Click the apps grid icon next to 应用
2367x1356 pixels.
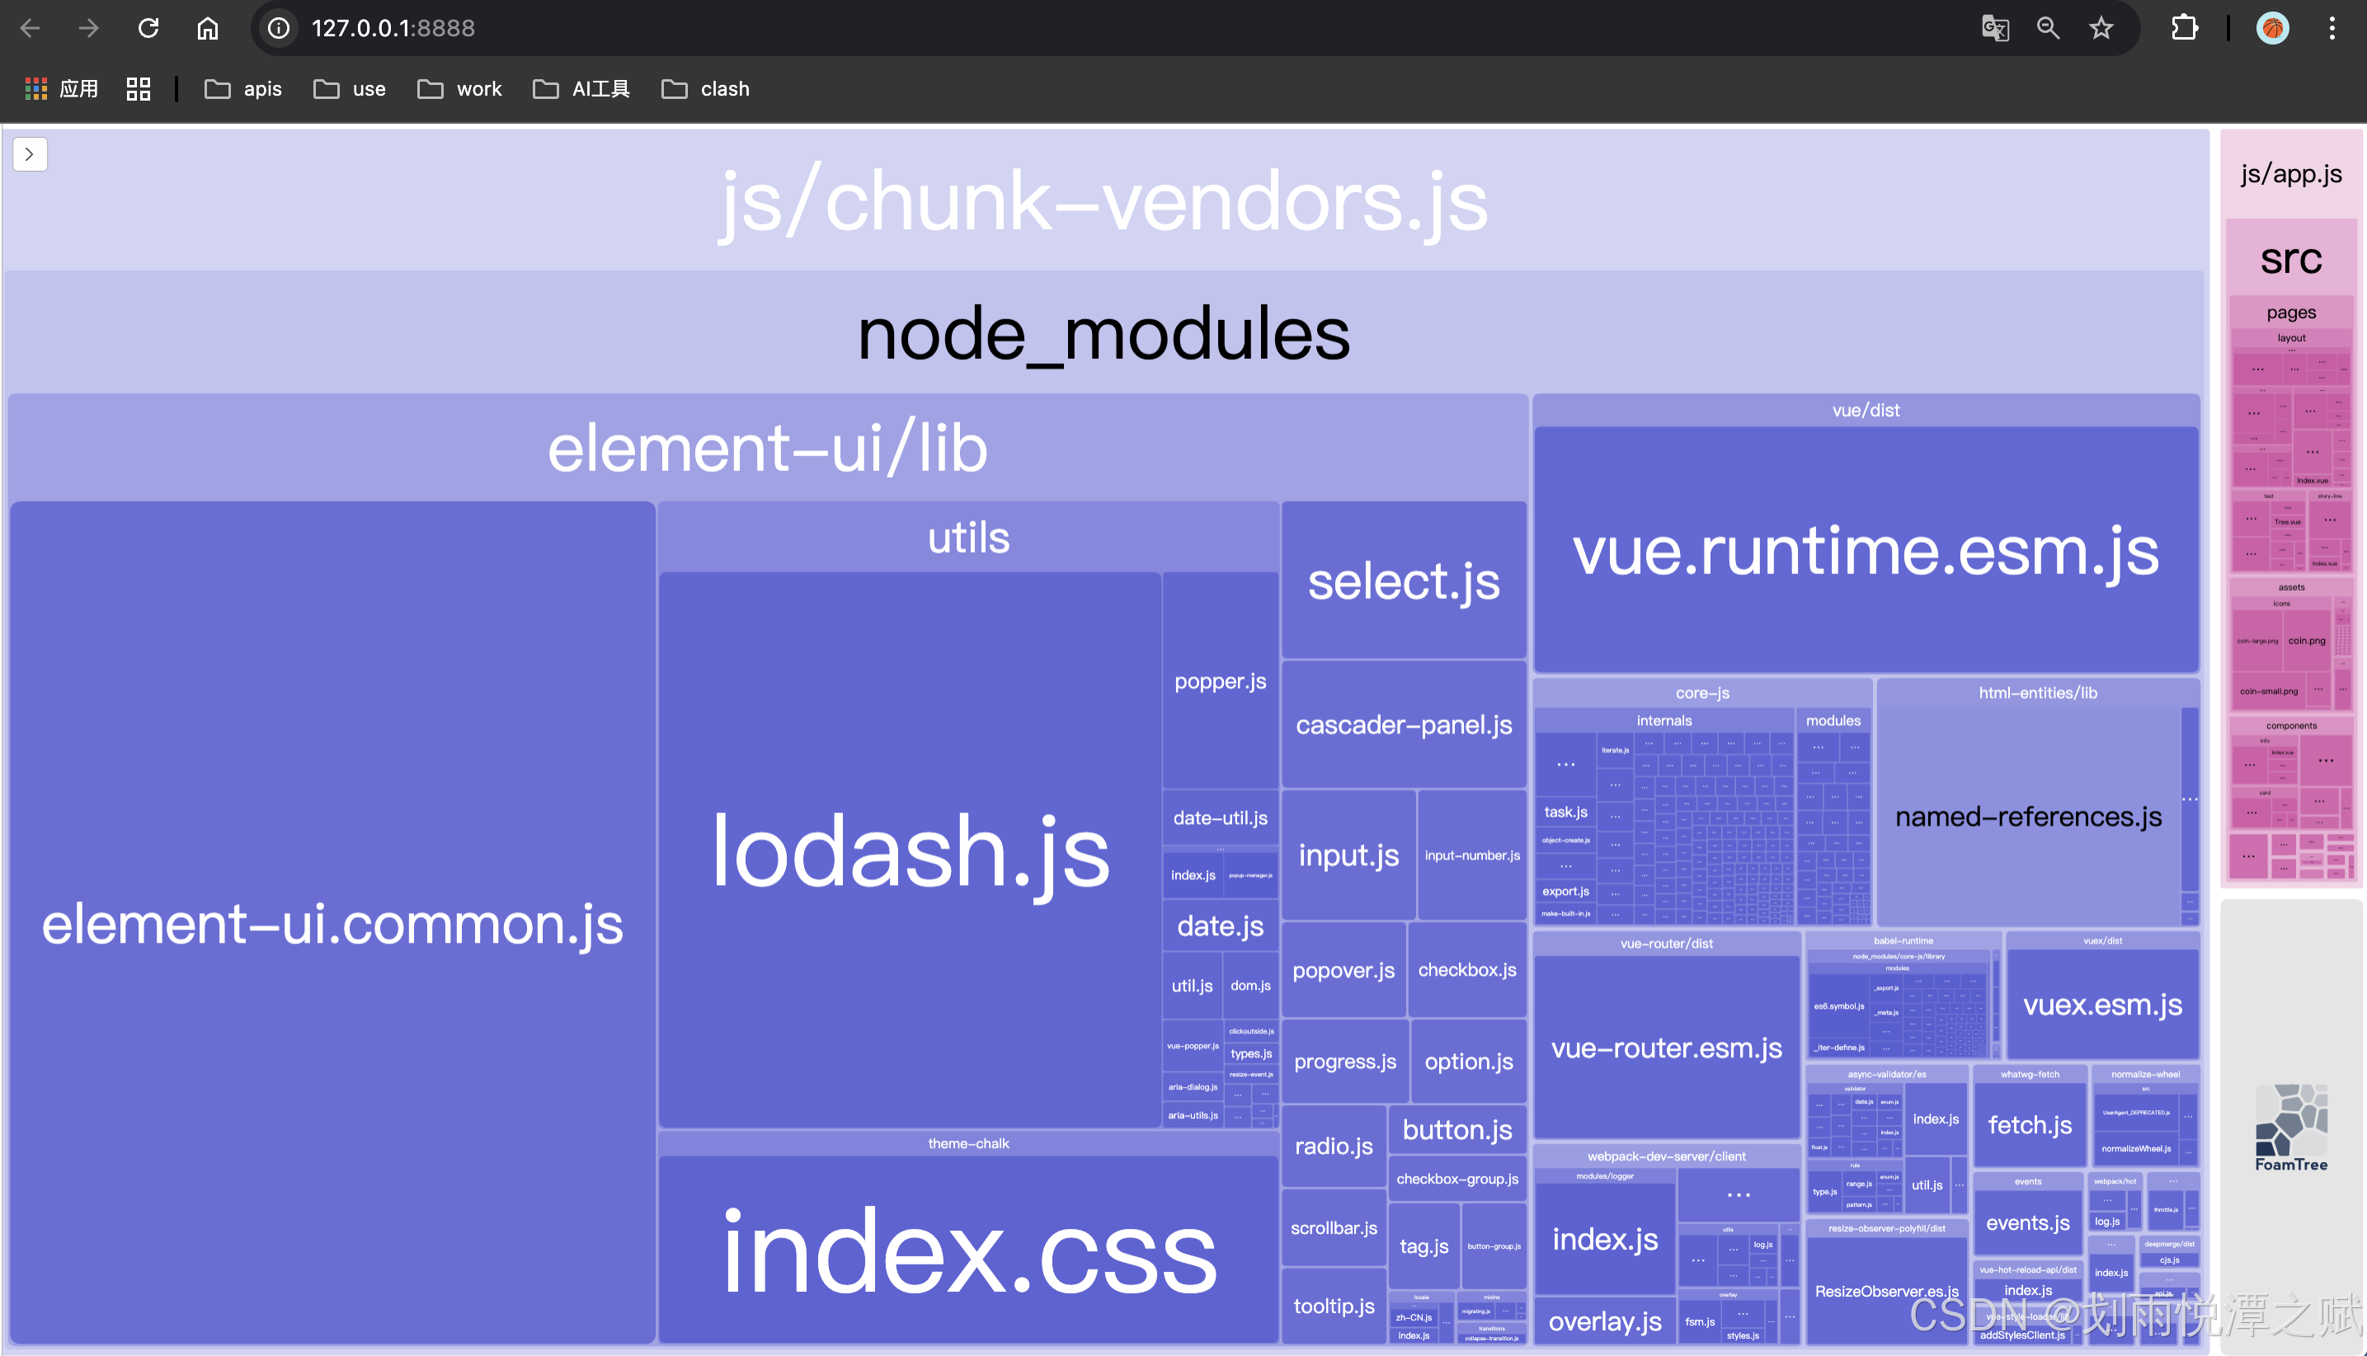click(35, 88)
